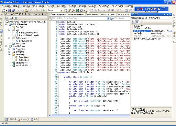
Task: Click the Save All icon
Action: pyautogui.click(x=13, y=11)
